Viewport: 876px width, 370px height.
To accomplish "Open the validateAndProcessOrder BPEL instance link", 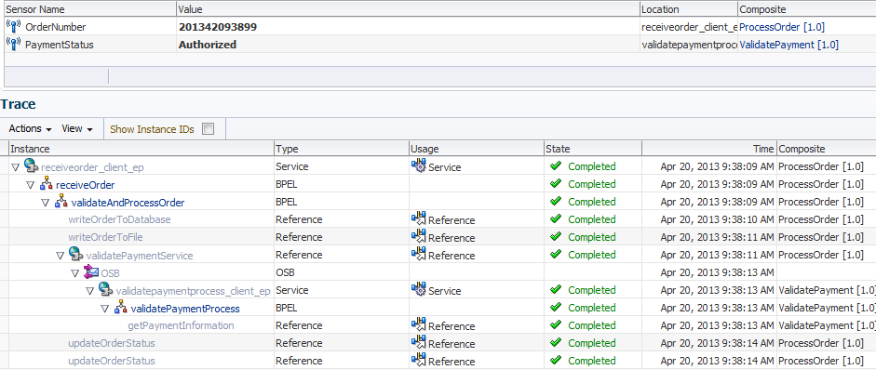I will tap(128, 203).
